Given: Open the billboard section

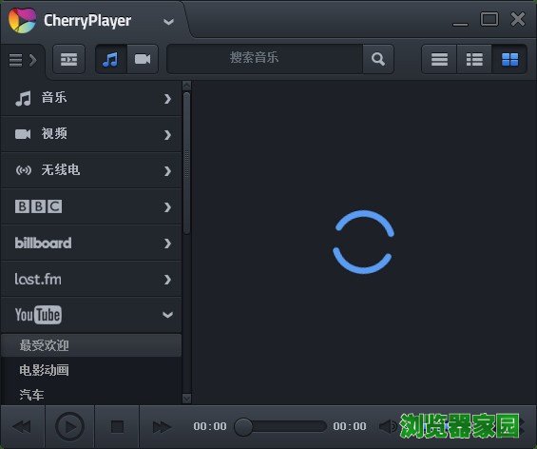Looking at the screenshot, I should click(91, 243).
